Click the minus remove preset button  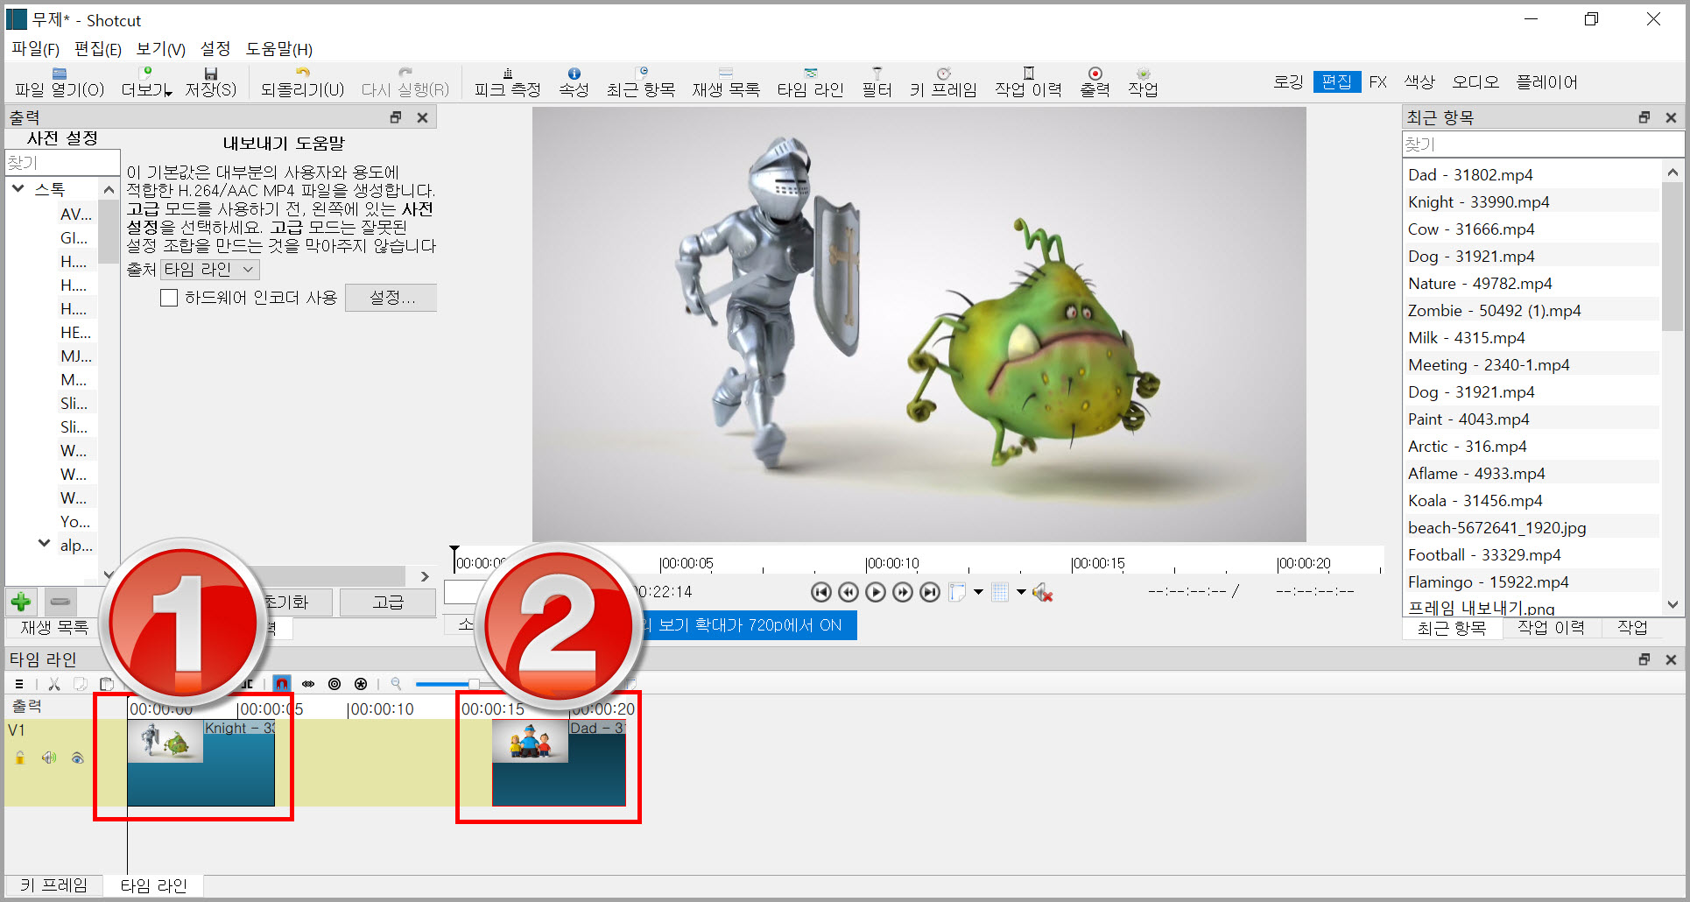click(x=60, y=602)
